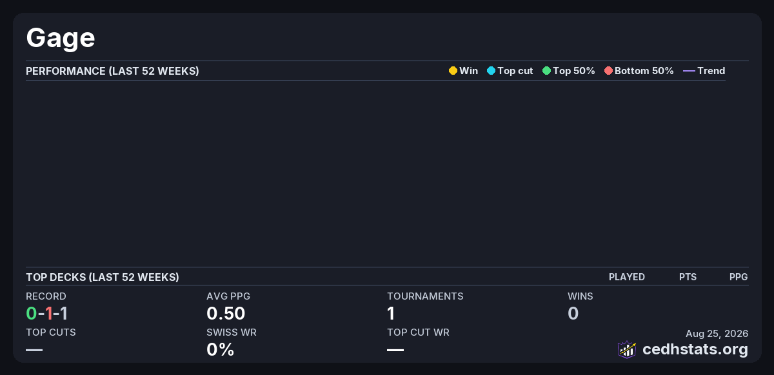Screen dimensions: 774x375
Task: Click the cyan Top cut legend dot
Action: (491, 71)
